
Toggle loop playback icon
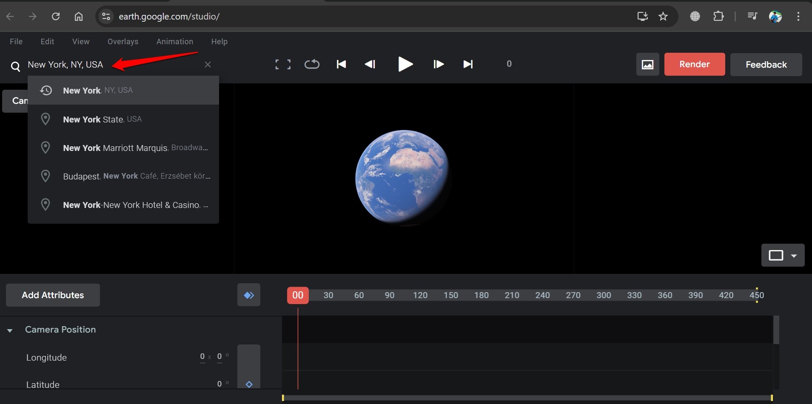point(312,64)
